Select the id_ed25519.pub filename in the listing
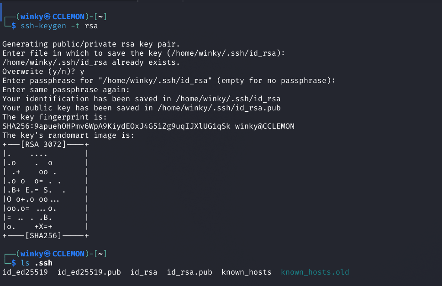The width and height of the screenshot is (442, 286). click(89, 272)
